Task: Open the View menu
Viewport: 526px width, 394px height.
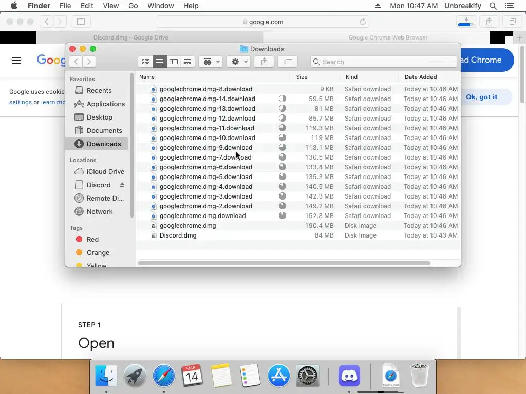Action: tap(111, 6)
